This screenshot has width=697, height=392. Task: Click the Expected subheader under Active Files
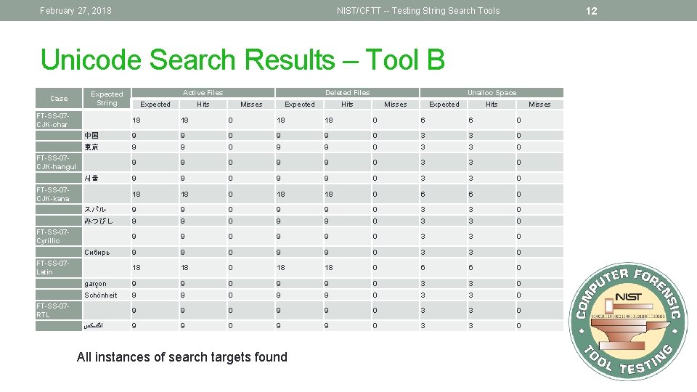(x=155, y=104)
